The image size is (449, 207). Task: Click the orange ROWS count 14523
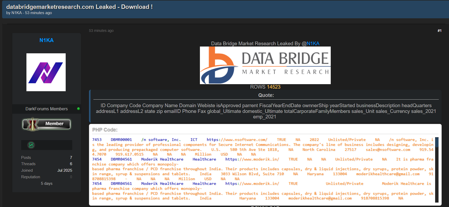273,87
